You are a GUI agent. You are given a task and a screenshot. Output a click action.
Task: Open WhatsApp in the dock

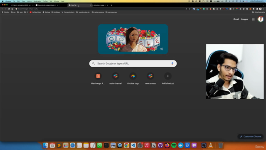pos(100,145)
